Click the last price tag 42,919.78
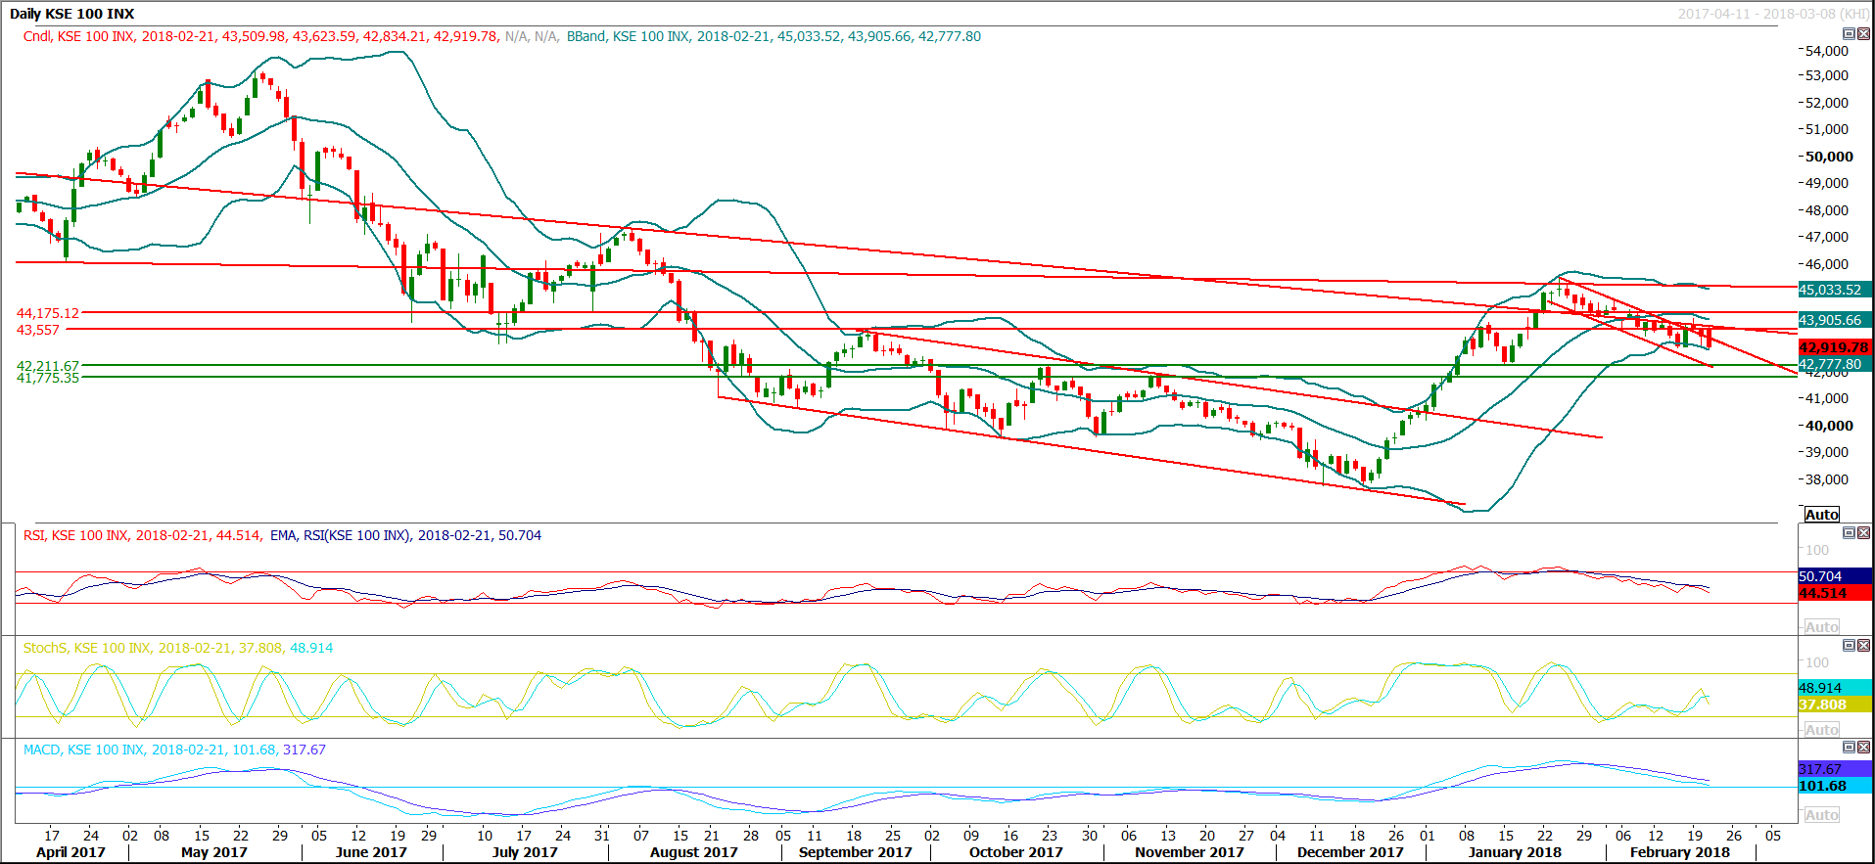1875x864 pixels. coord(1834,347)
